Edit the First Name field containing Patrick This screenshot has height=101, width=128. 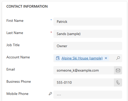tap(88, 22)
